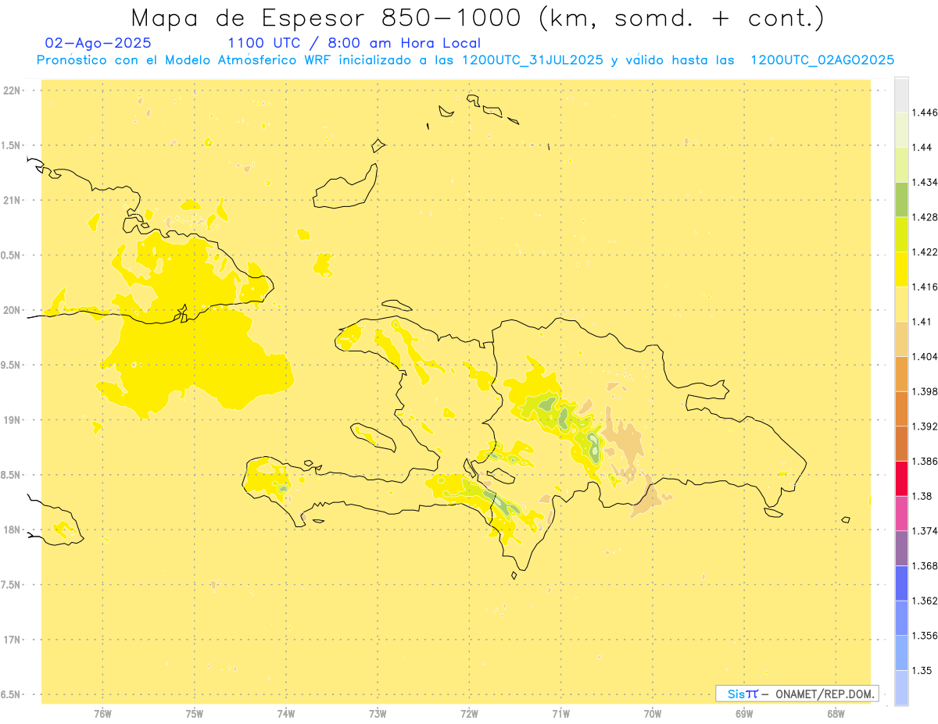Select the legend value '1.368'

924,565
